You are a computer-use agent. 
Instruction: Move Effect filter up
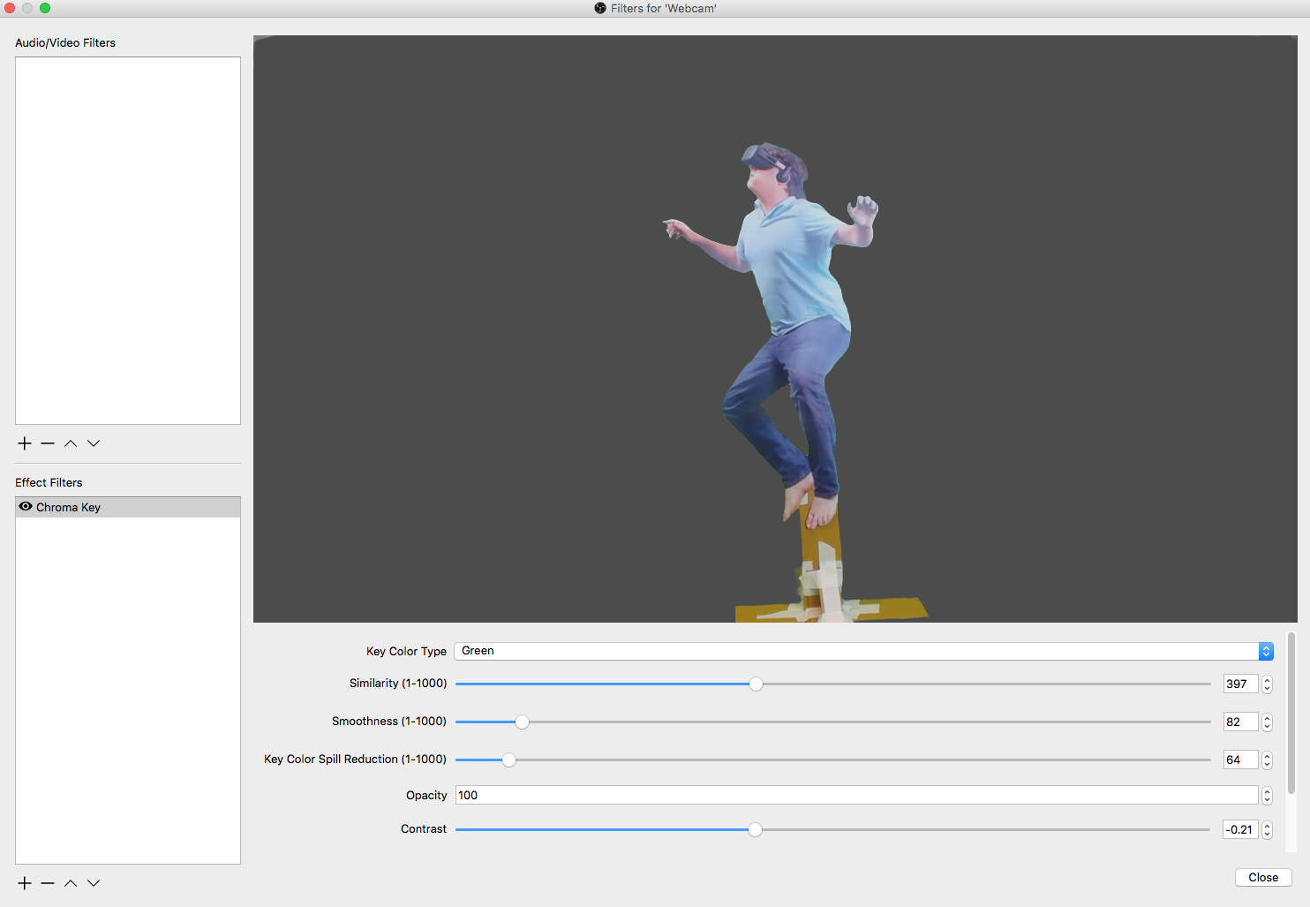coord(71,883)
